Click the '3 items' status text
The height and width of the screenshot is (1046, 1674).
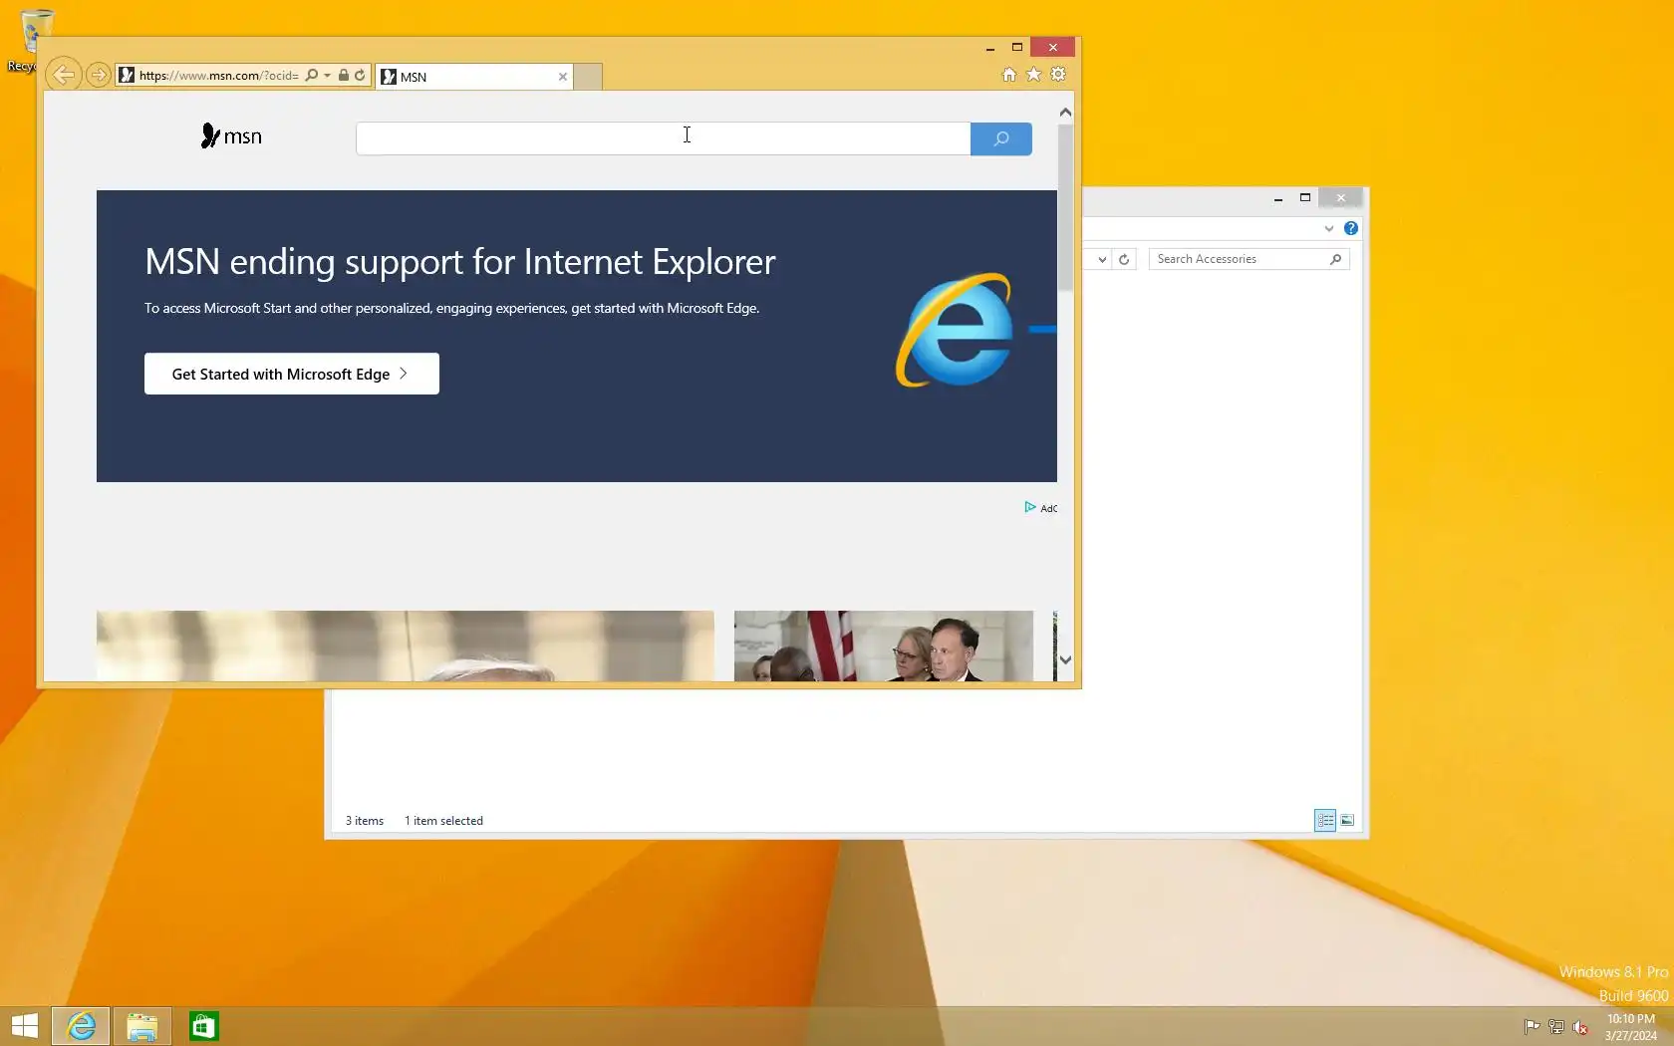coord(365,821)
